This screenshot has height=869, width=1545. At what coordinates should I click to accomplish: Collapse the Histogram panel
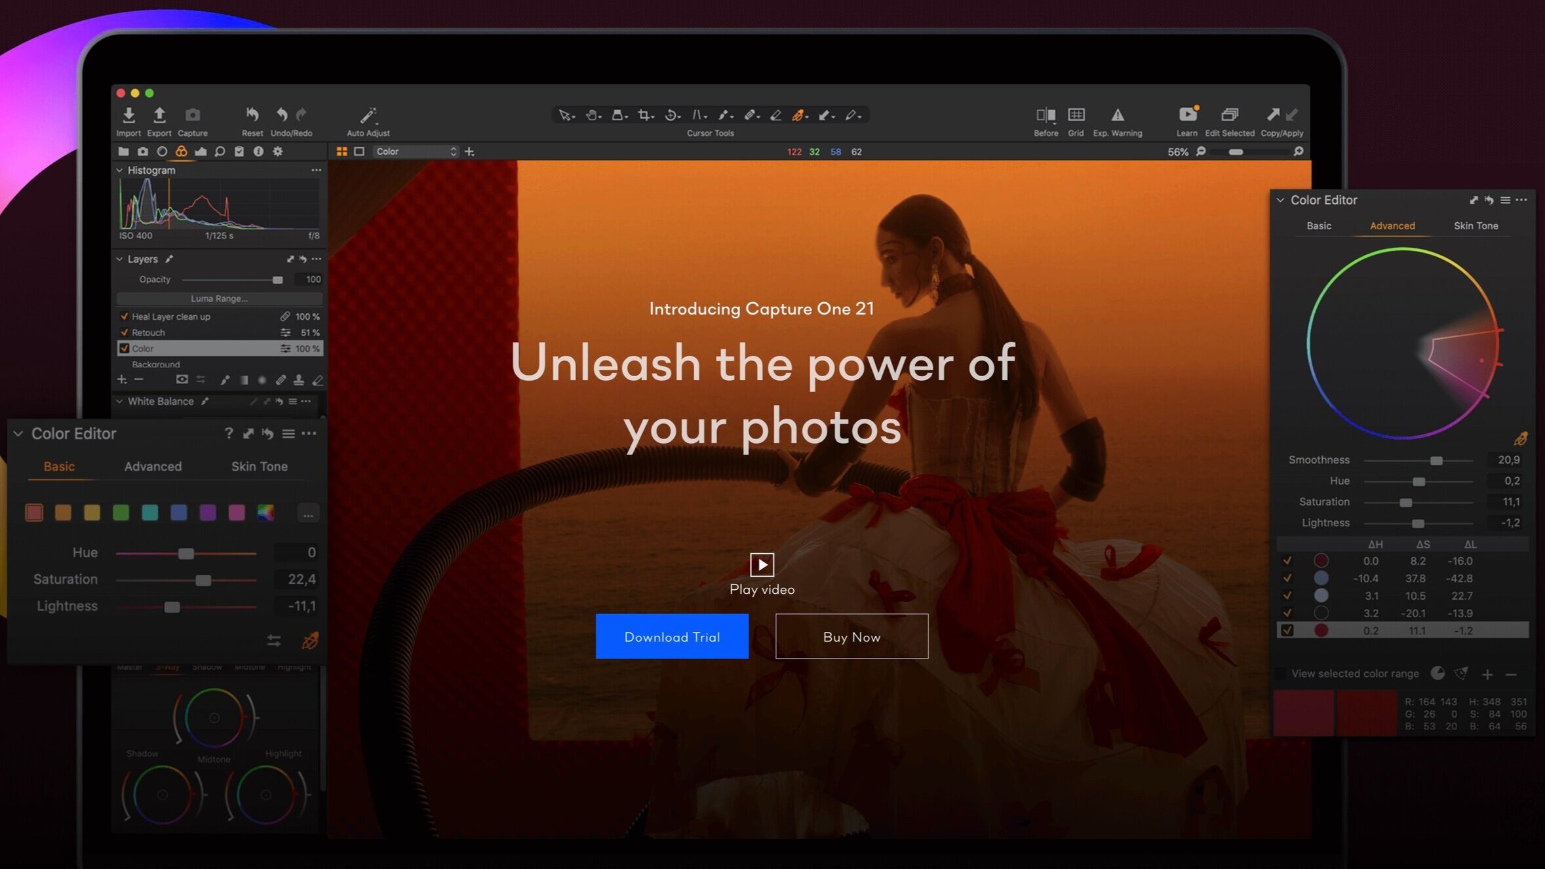coord(119,170)
